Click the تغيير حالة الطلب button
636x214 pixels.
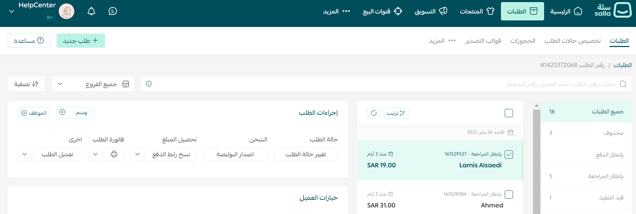pyautogui.click(x=305, y=154)
